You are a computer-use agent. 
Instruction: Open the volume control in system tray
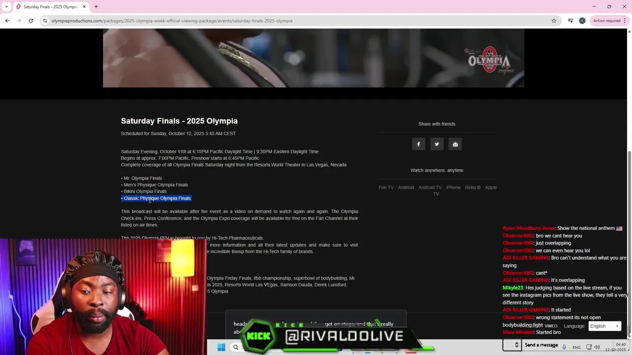pyautogui.click(x=597, y=347)
